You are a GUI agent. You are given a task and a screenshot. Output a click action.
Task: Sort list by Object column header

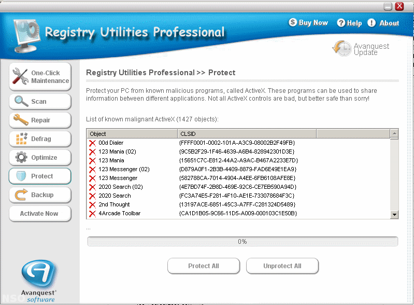132,134
